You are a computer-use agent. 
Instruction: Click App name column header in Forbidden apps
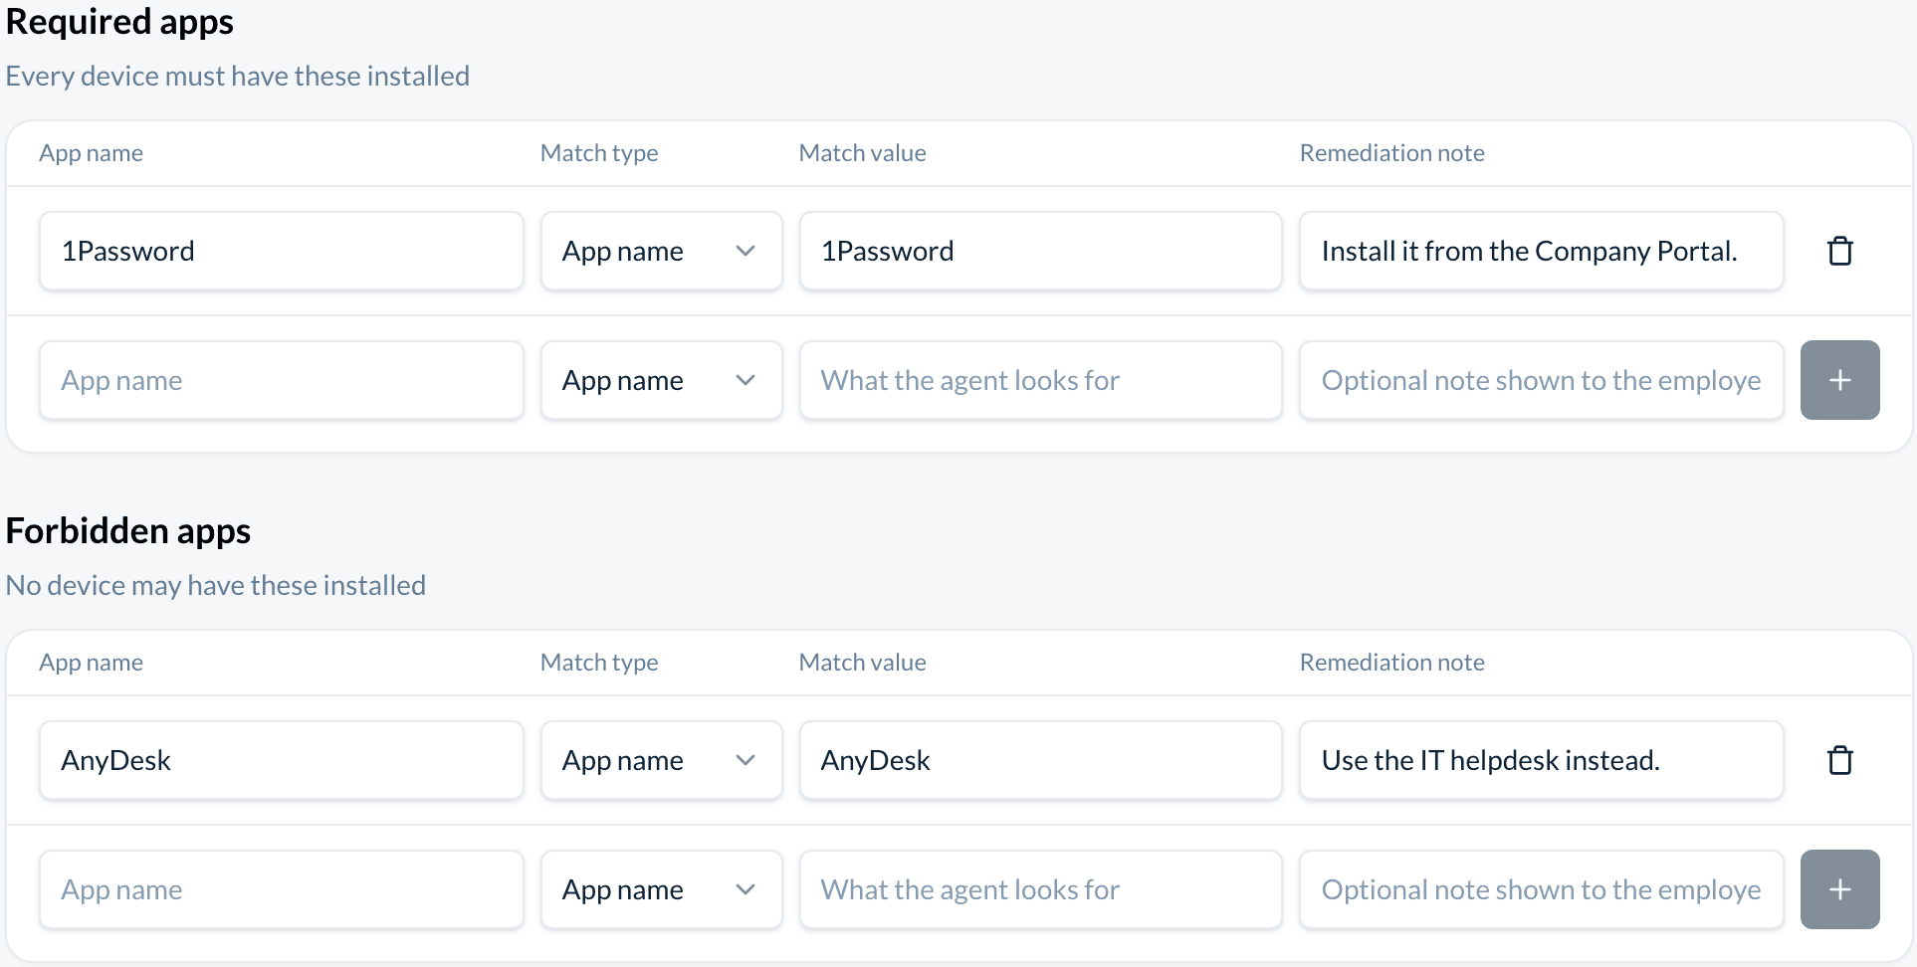coord(91,663)
